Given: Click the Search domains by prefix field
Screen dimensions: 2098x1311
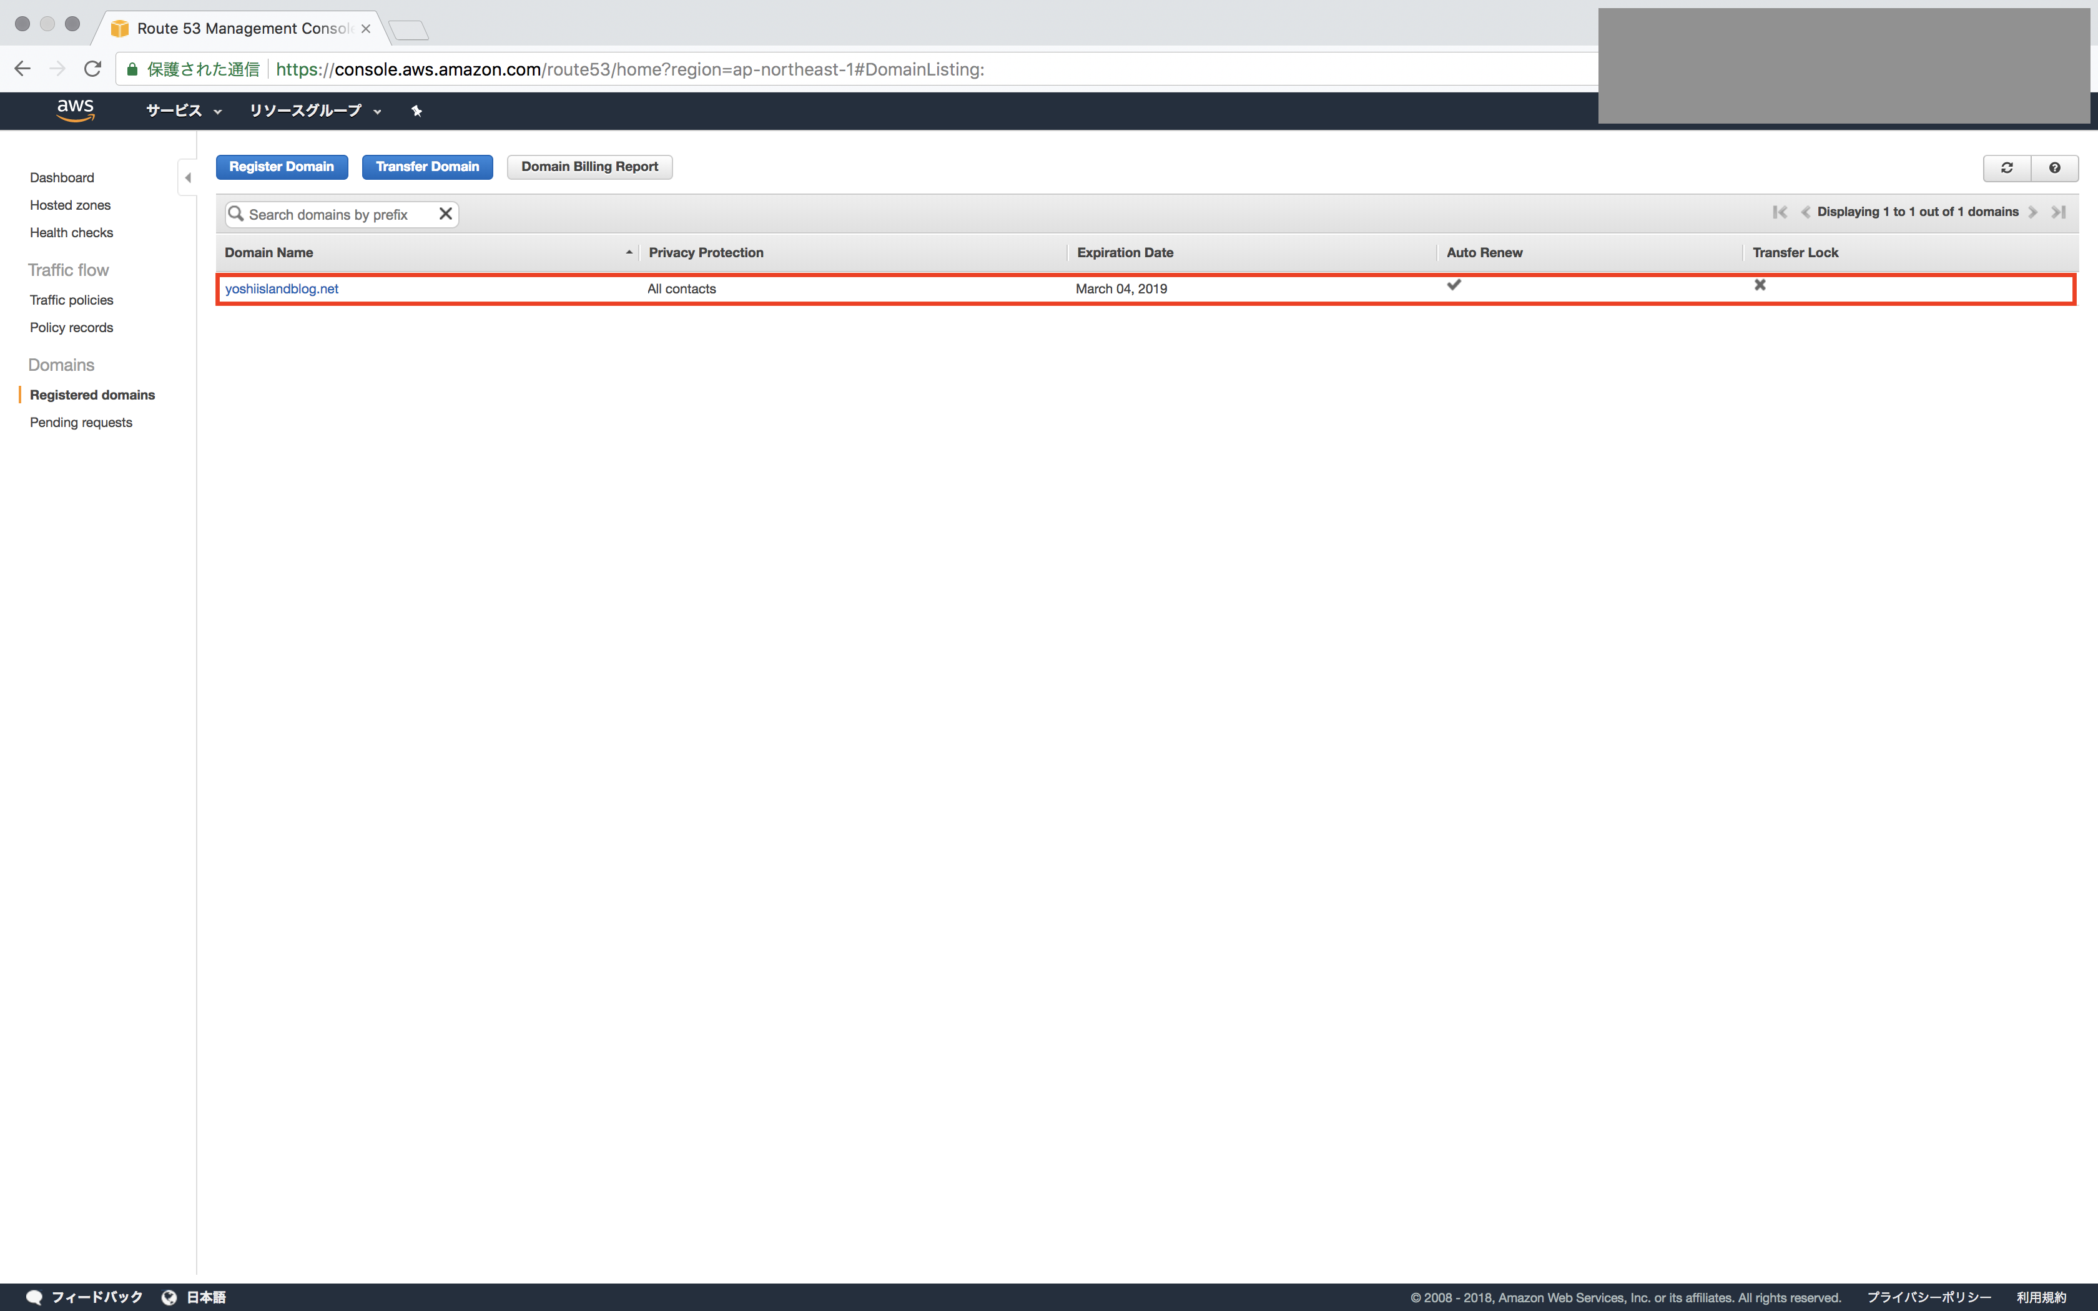Looking at the screenshot, I should point(341,214).
